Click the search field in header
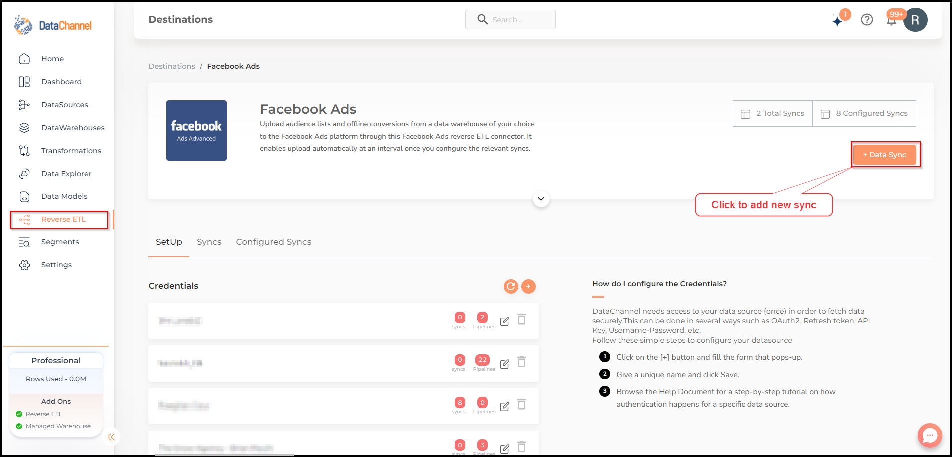The height and width of the screenshot is (457, 952). pyautogui.click(x=510, y=19)
